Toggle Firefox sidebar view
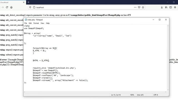 (170, 7)
